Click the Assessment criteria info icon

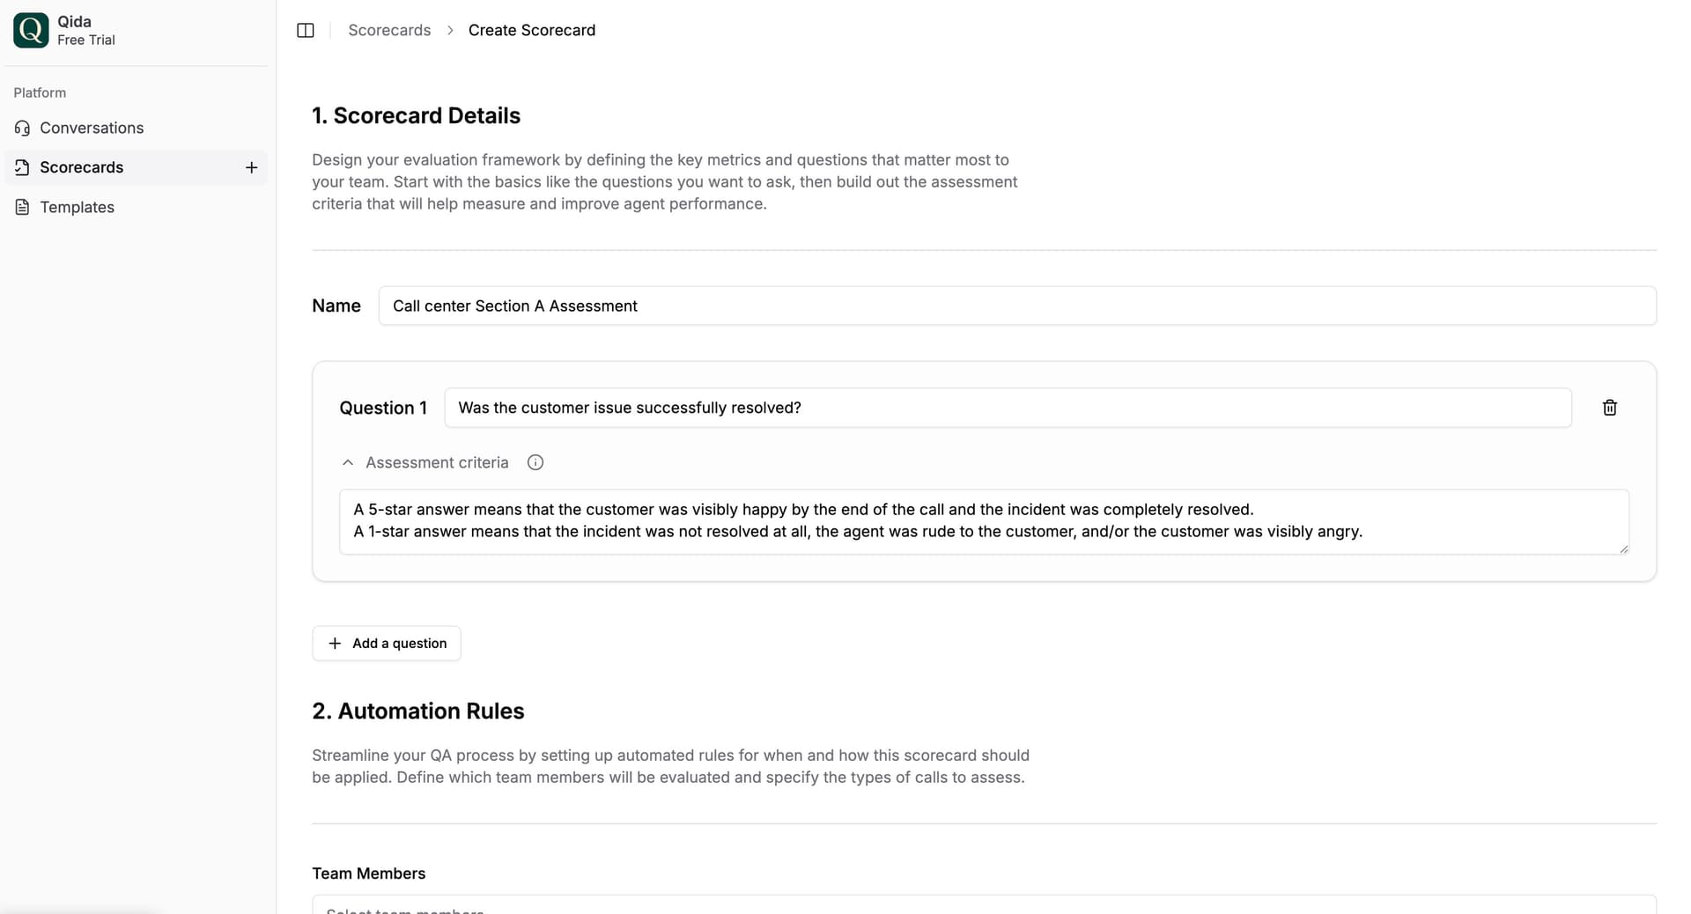click(535, 462)
